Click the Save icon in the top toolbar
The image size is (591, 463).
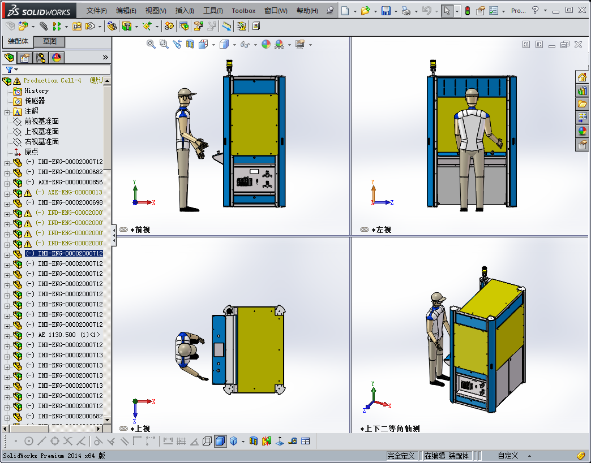(x=386, y=11)
